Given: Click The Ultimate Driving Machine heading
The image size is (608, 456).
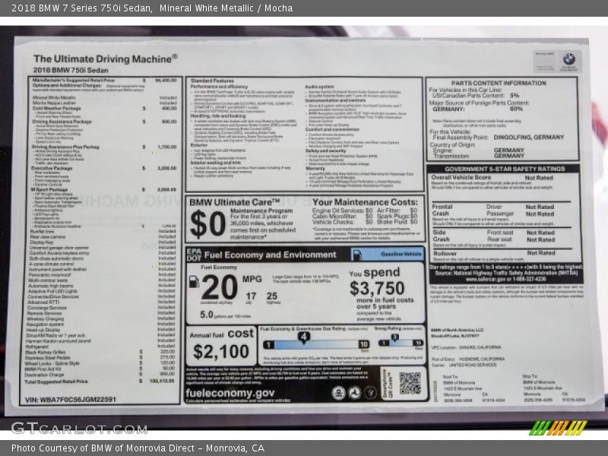Looking at the screenshot, I should (105, 58).
